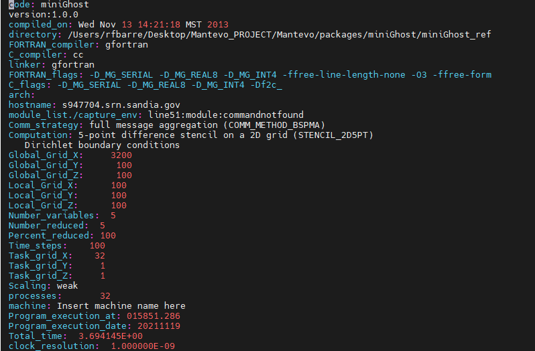Click the FORTRAN_compiler value gfortran
The height and width of the screenshot is (351, 535).
click(x=127, y=45)
